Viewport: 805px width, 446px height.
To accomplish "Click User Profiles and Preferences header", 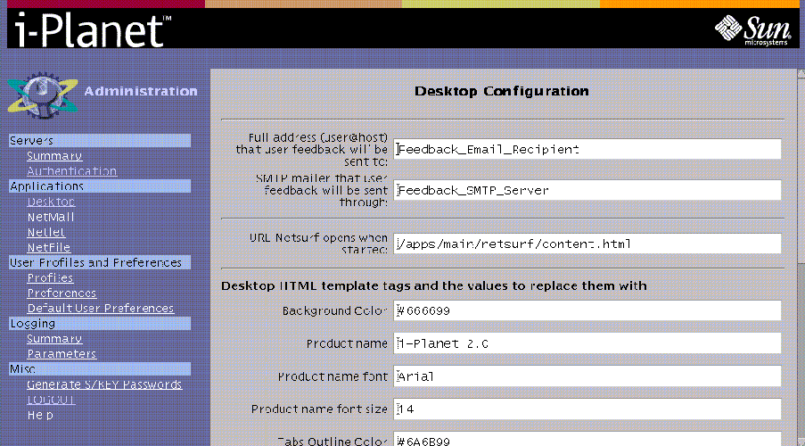I will point(100,262).
